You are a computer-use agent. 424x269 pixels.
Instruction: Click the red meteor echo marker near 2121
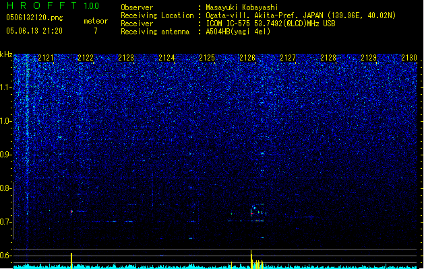pyautogui.click(x=71, y=212)
